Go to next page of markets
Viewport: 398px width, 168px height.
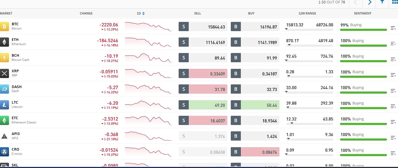[x=370, y=2]
